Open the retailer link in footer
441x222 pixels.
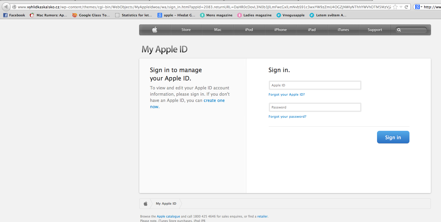[262, 216]
